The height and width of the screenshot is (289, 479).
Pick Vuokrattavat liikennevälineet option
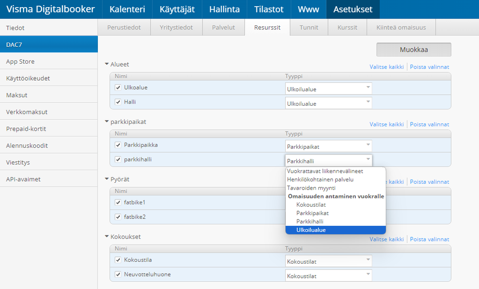(x=325, y=171)
